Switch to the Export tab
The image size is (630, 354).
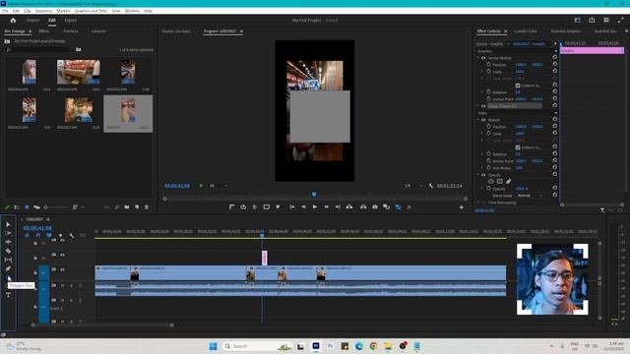pos(70,20)
